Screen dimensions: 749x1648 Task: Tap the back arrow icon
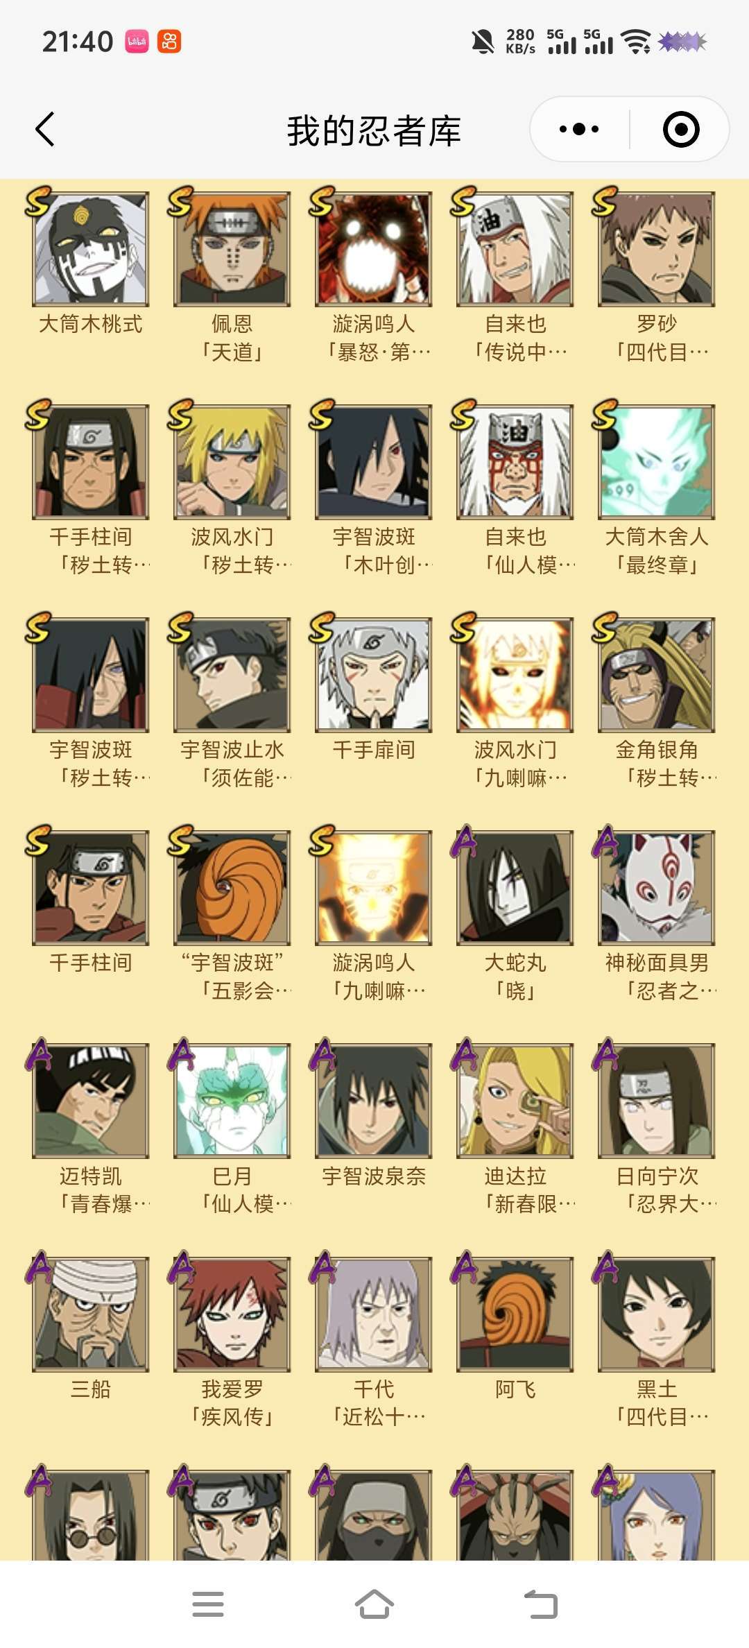point(45,129)
